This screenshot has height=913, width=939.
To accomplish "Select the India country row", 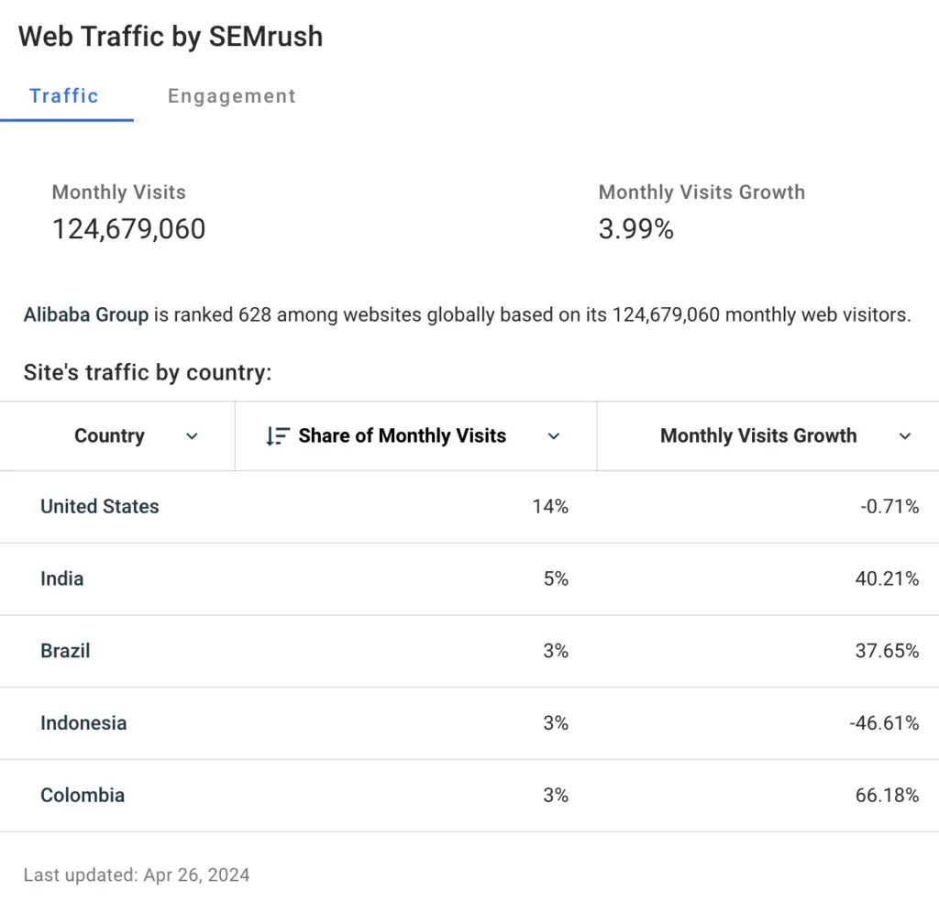I will [x=62, y=579].
